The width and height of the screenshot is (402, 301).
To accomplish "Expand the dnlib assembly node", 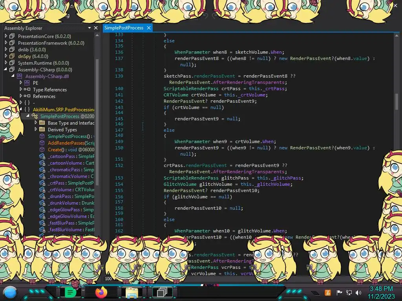I will 6,49.
